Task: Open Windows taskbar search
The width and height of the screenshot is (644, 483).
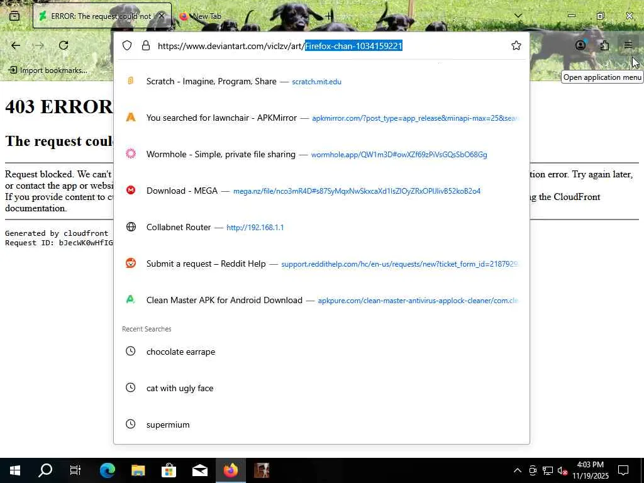Action: click(x=45, y=470)
